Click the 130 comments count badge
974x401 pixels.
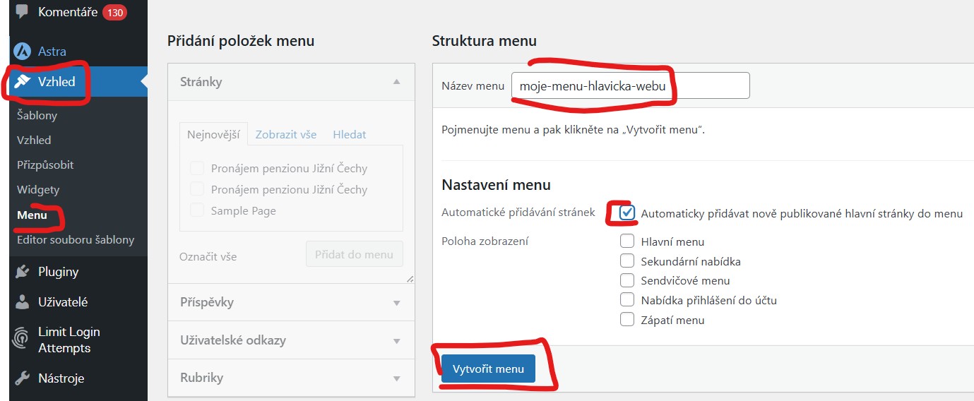click(x=114, y=12)
